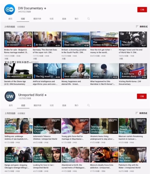Open 'Indonesia's Tobacco Children' thumbnail
Viewport: 150px width, 174px height.
click(x=47, y=126)
